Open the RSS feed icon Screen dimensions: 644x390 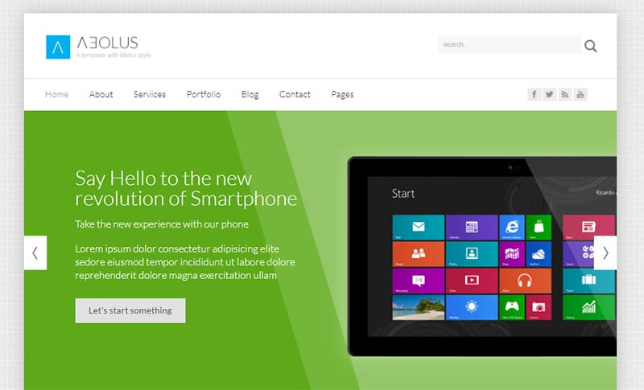(x=565, y=94)
